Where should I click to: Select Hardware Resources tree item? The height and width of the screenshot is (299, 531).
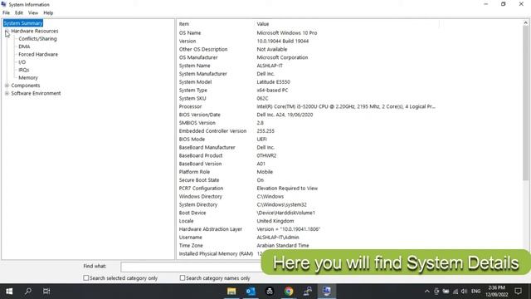(x=35, y=31)
